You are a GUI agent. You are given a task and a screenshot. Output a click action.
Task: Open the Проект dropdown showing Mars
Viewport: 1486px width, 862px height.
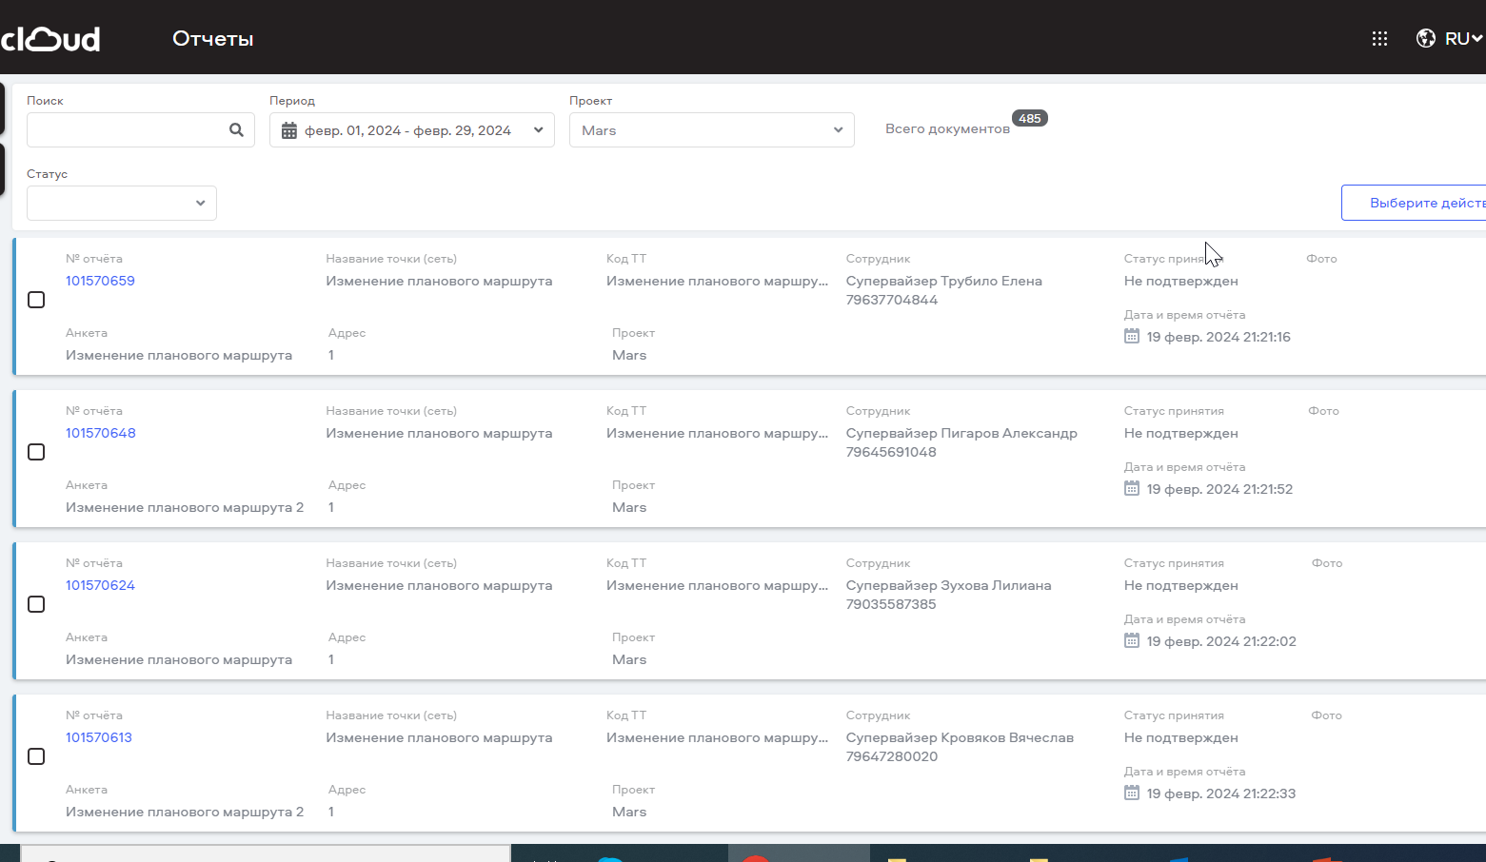click(x=712, y=130)
